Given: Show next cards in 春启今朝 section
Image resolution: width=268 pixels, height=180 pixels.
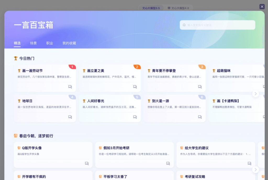Looking at the screenshot, I should [256, 170].
